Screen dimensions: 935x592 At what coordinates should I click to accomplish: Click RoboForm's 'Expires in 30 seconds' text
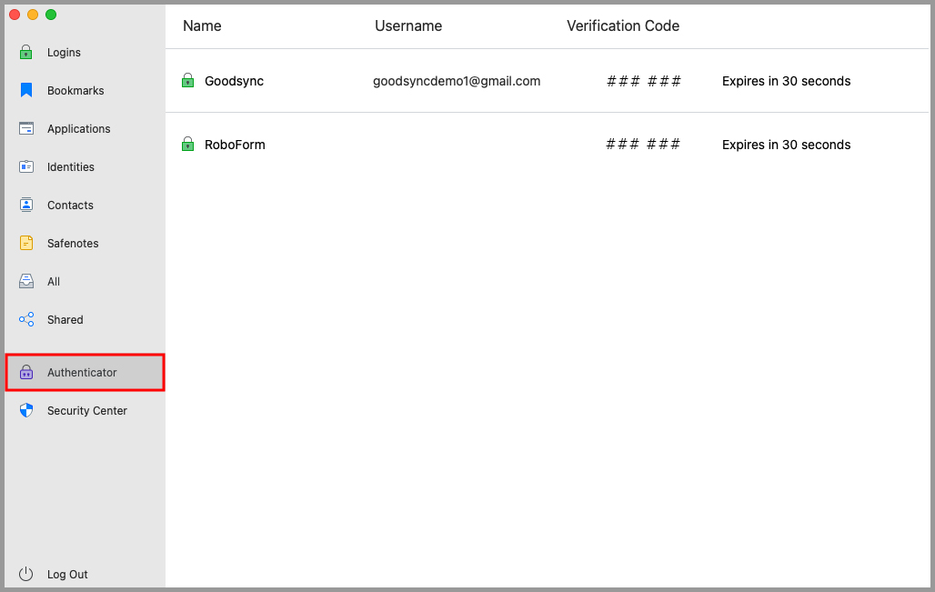[x=787, y=145]
